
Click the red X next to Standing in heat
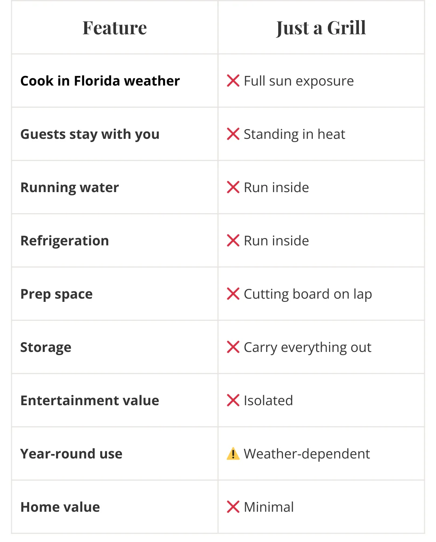(233, 134)
